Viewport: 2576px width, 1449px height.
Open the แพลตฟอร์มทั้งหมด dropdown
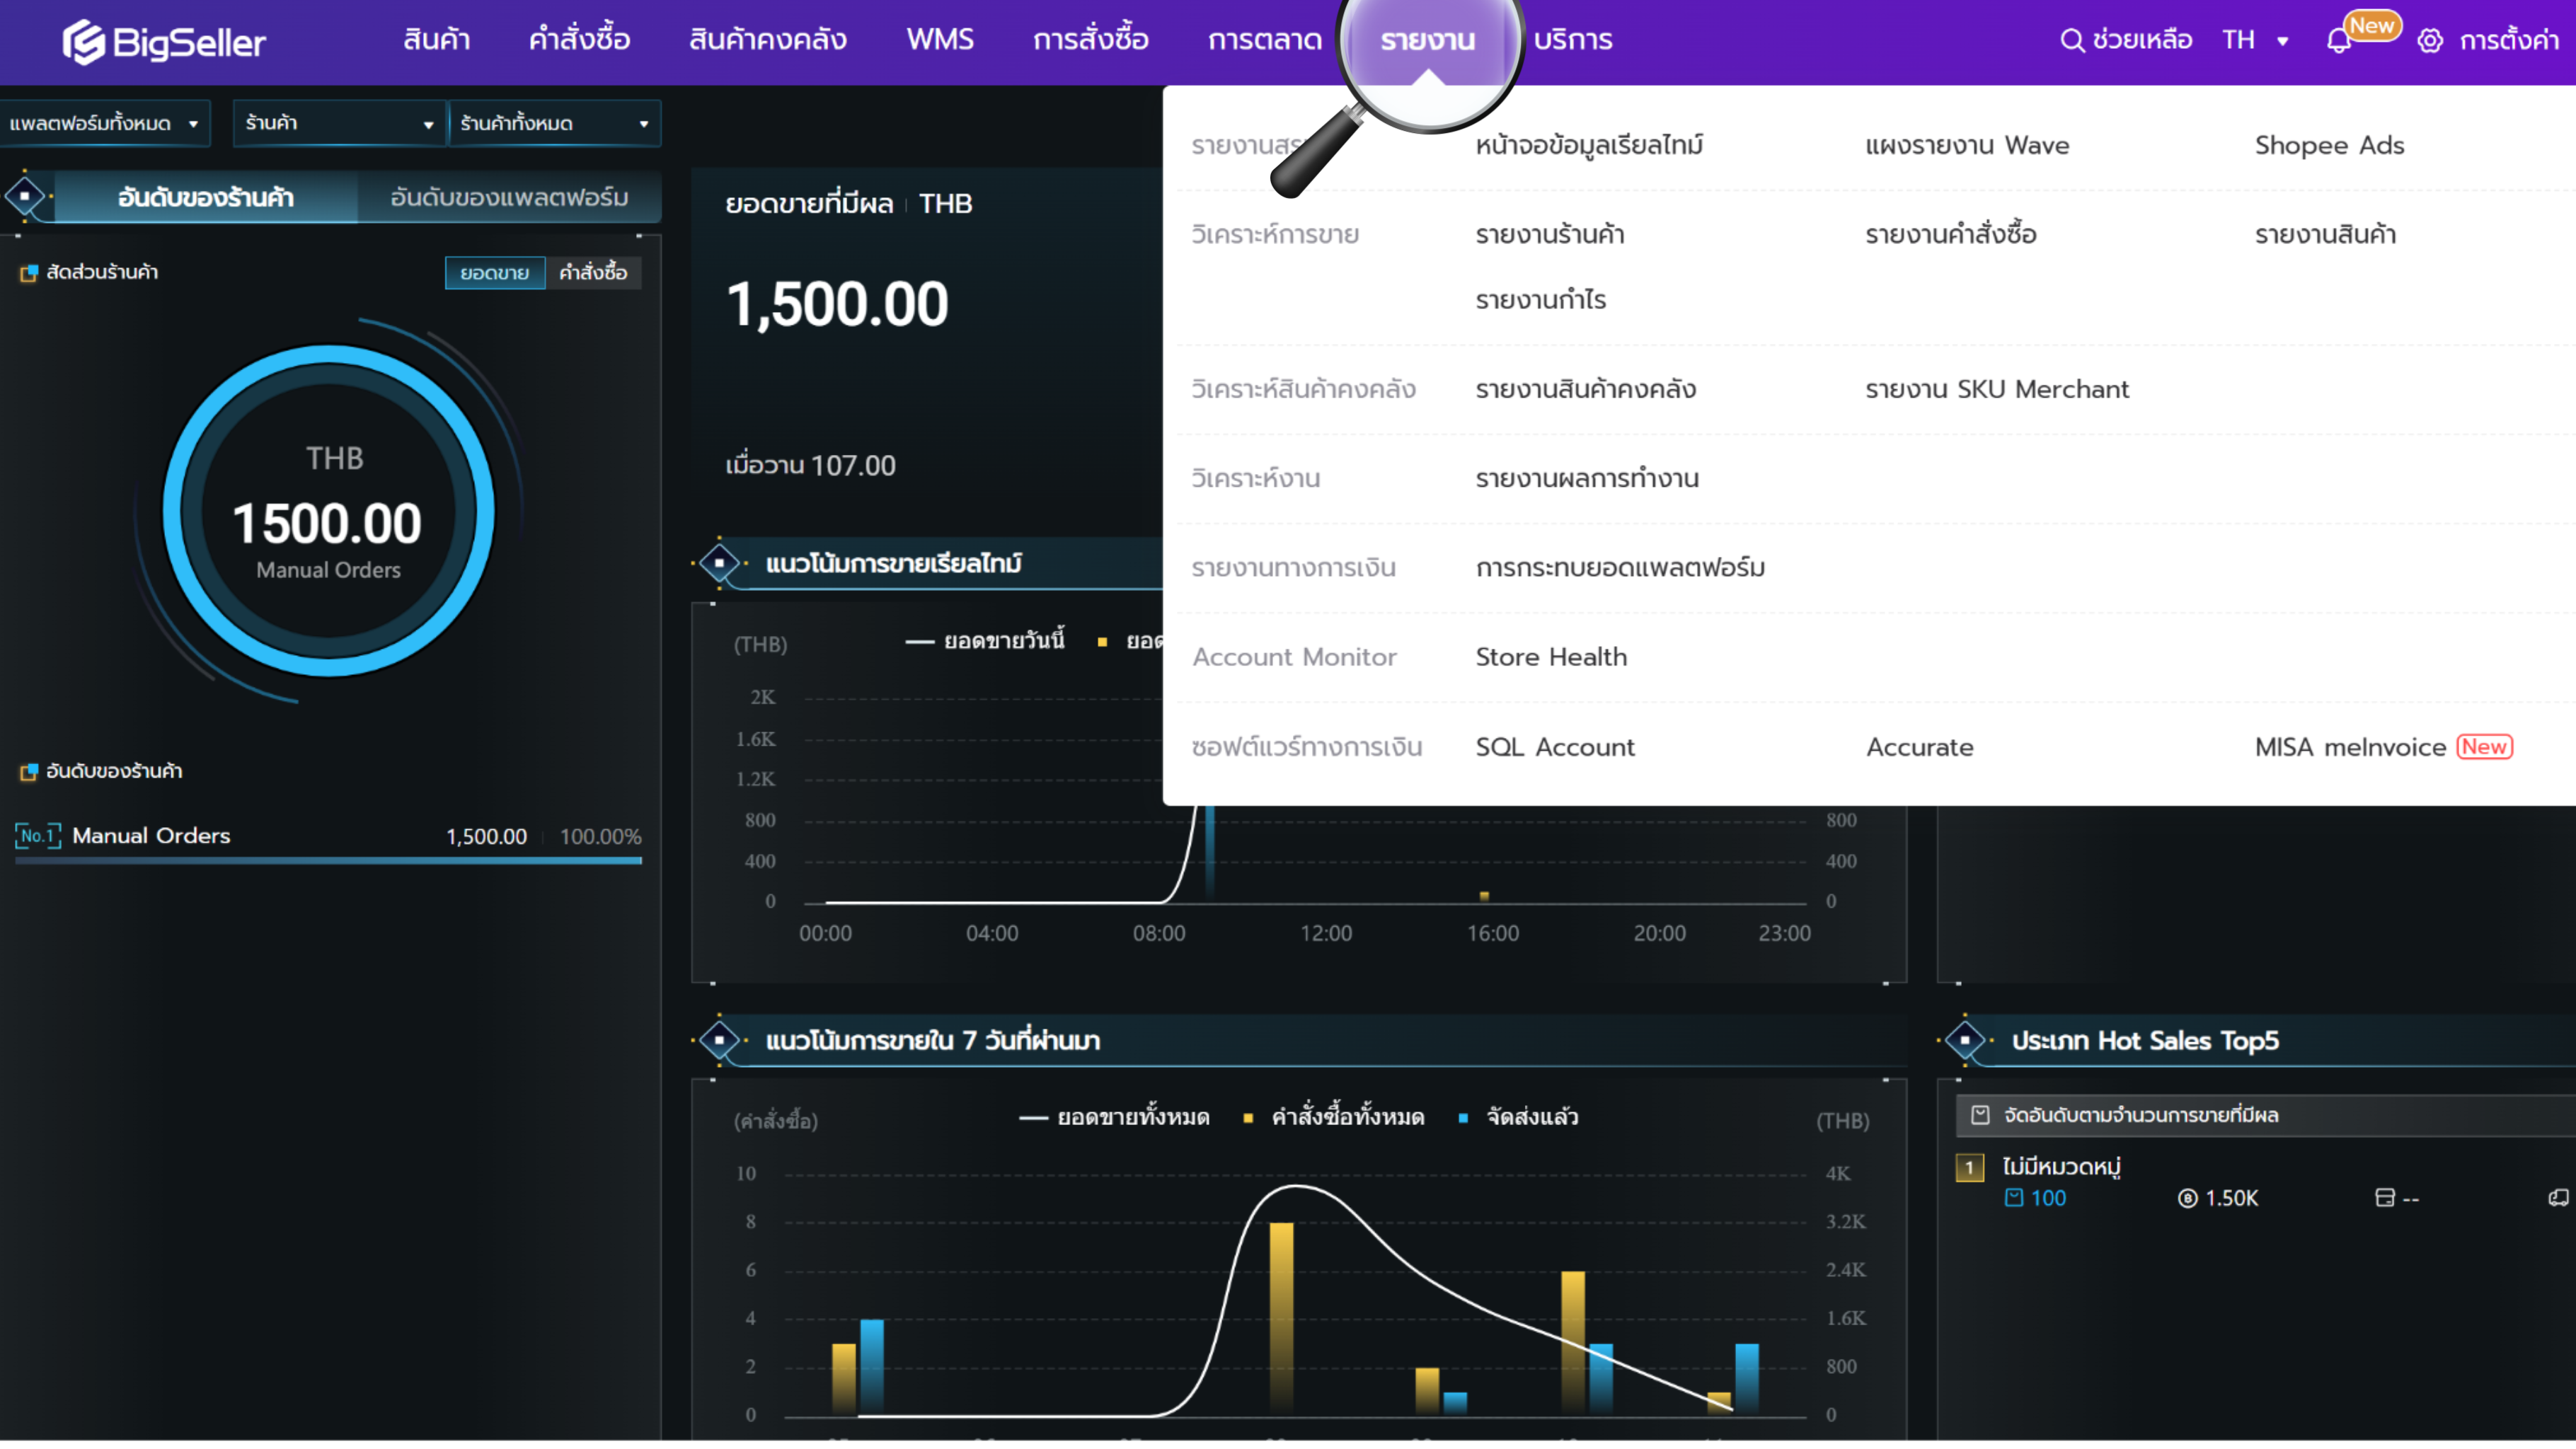[x=104, y=123]
